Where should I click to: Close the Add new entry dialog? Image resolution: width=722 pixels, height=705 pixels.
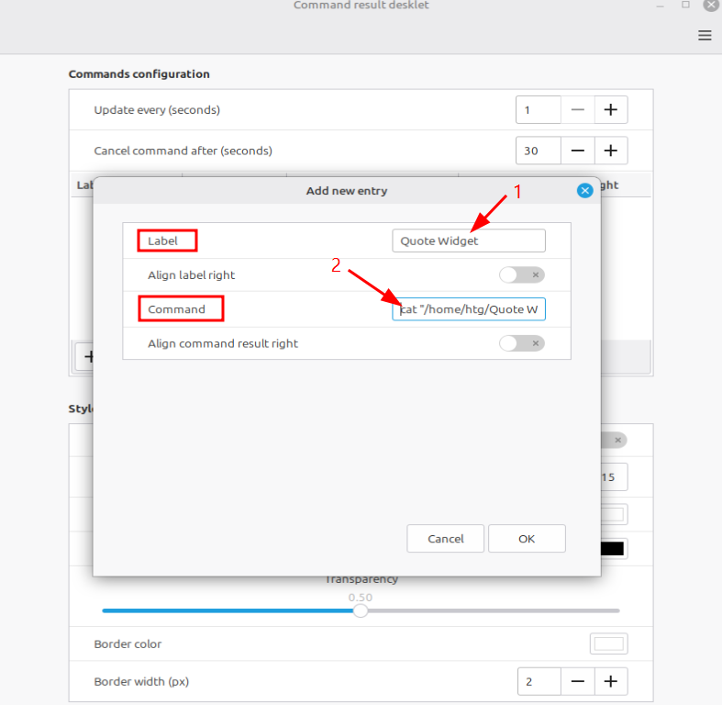[x=584, y=191]
